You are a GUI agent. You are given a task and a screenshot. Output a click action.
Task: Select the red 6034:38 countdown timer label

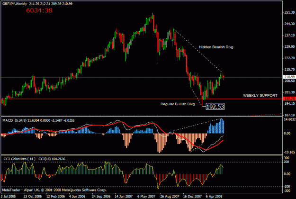coord(39,10)
